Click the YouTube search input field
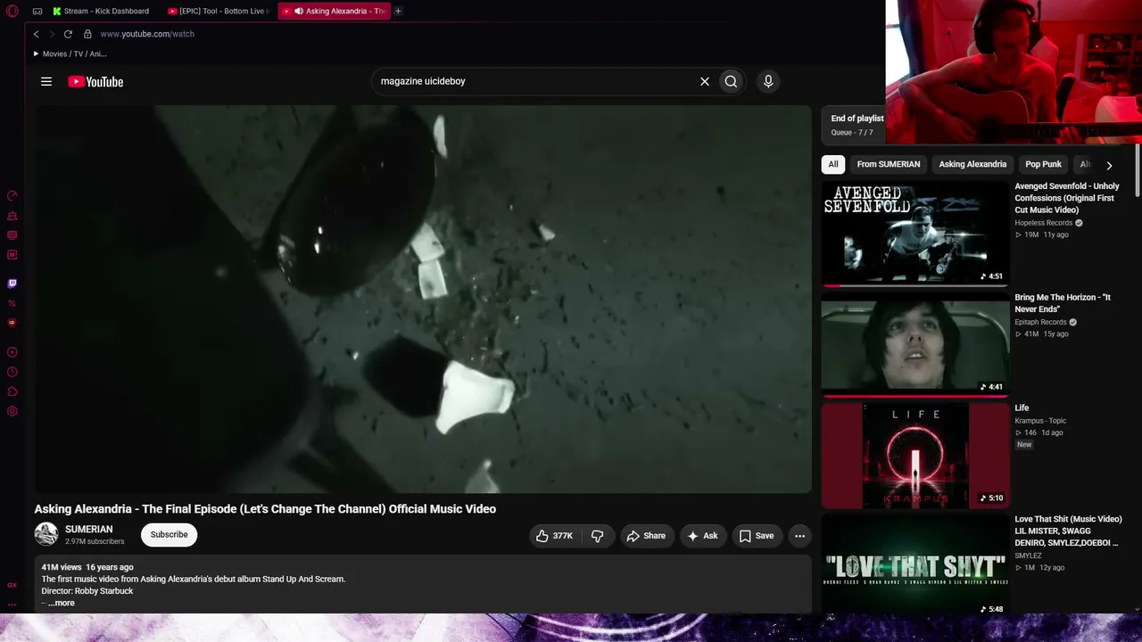1142x642 pixels. (x=535, y=81)
